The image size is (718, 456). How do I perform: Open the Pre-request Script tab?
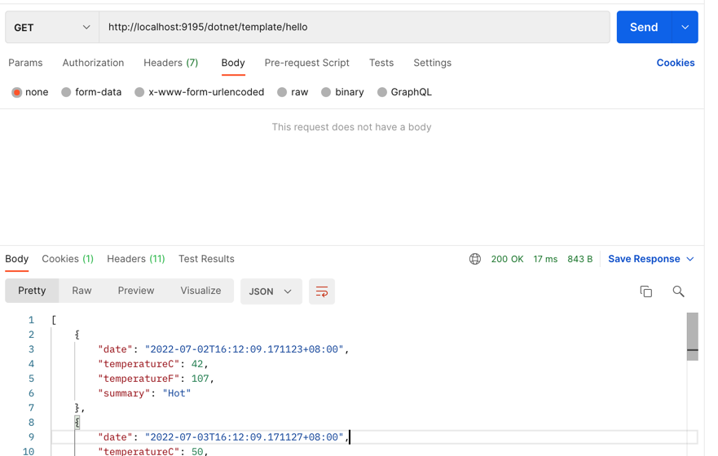tap(306, 63)
